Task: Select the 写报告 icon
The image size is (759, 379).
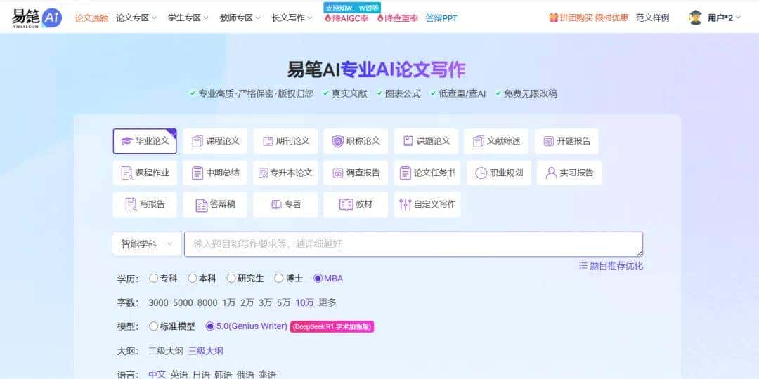Action: (131, 204)
